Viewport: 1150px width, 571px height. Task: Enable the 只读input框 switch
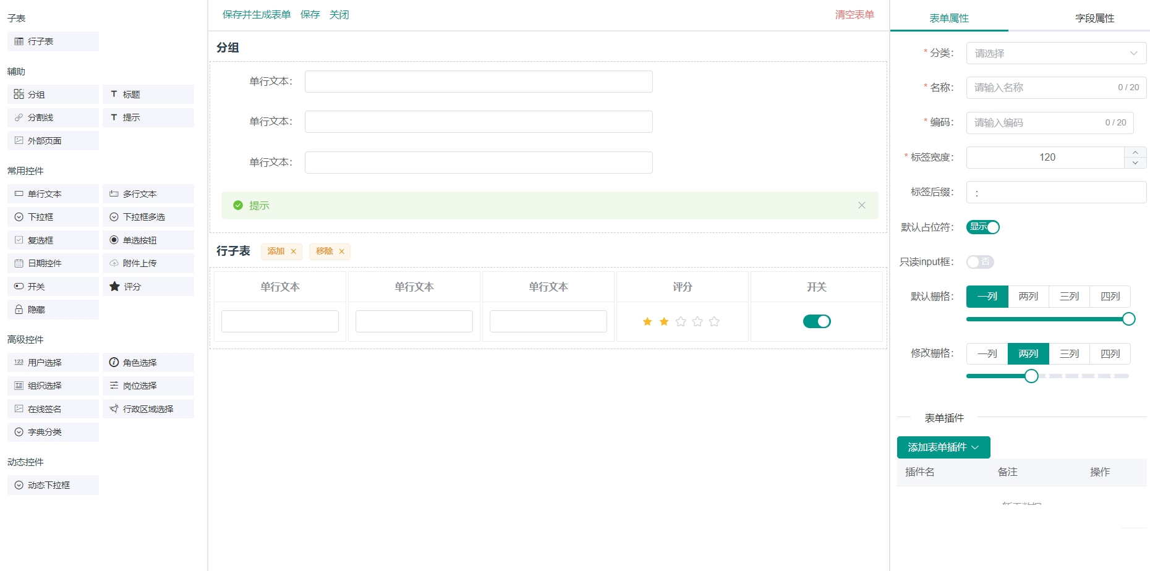(x=980, y=262)
